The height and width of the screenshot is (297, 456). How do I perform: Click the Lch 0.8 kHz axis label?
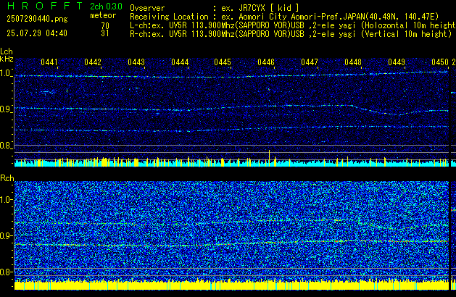click(6, 146)
